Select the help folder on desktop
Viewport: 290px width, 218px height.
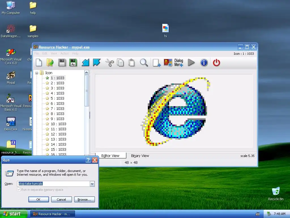tap(33, 8)
